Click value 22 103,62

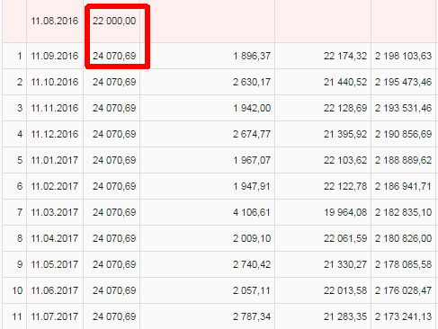[x=345, y=160]
